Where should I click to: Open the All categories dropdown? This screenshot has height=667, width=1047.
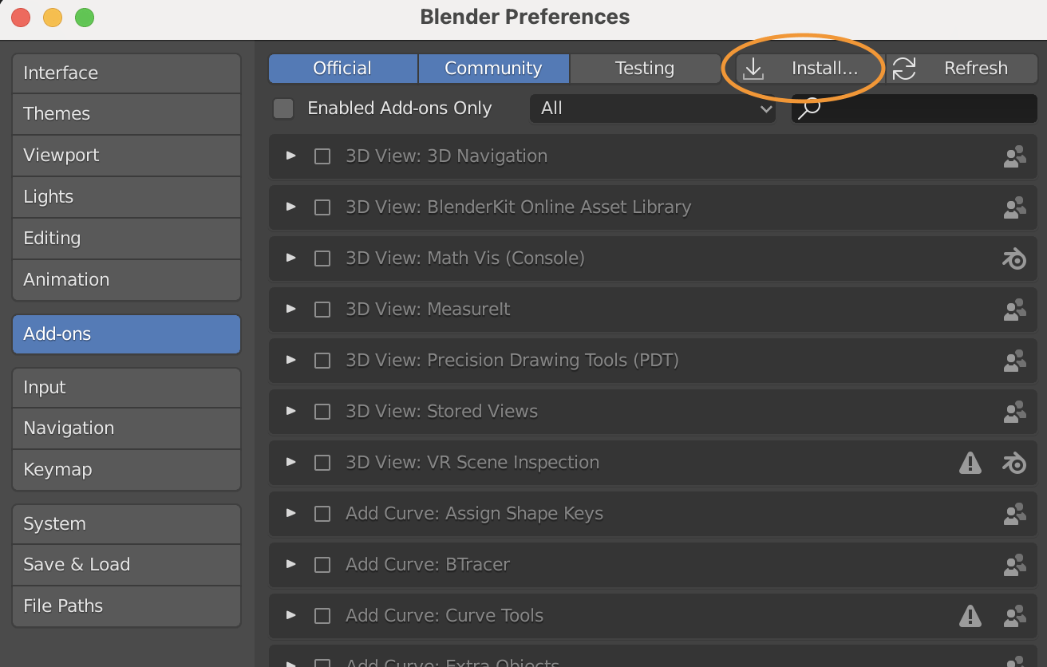[653, 109]
